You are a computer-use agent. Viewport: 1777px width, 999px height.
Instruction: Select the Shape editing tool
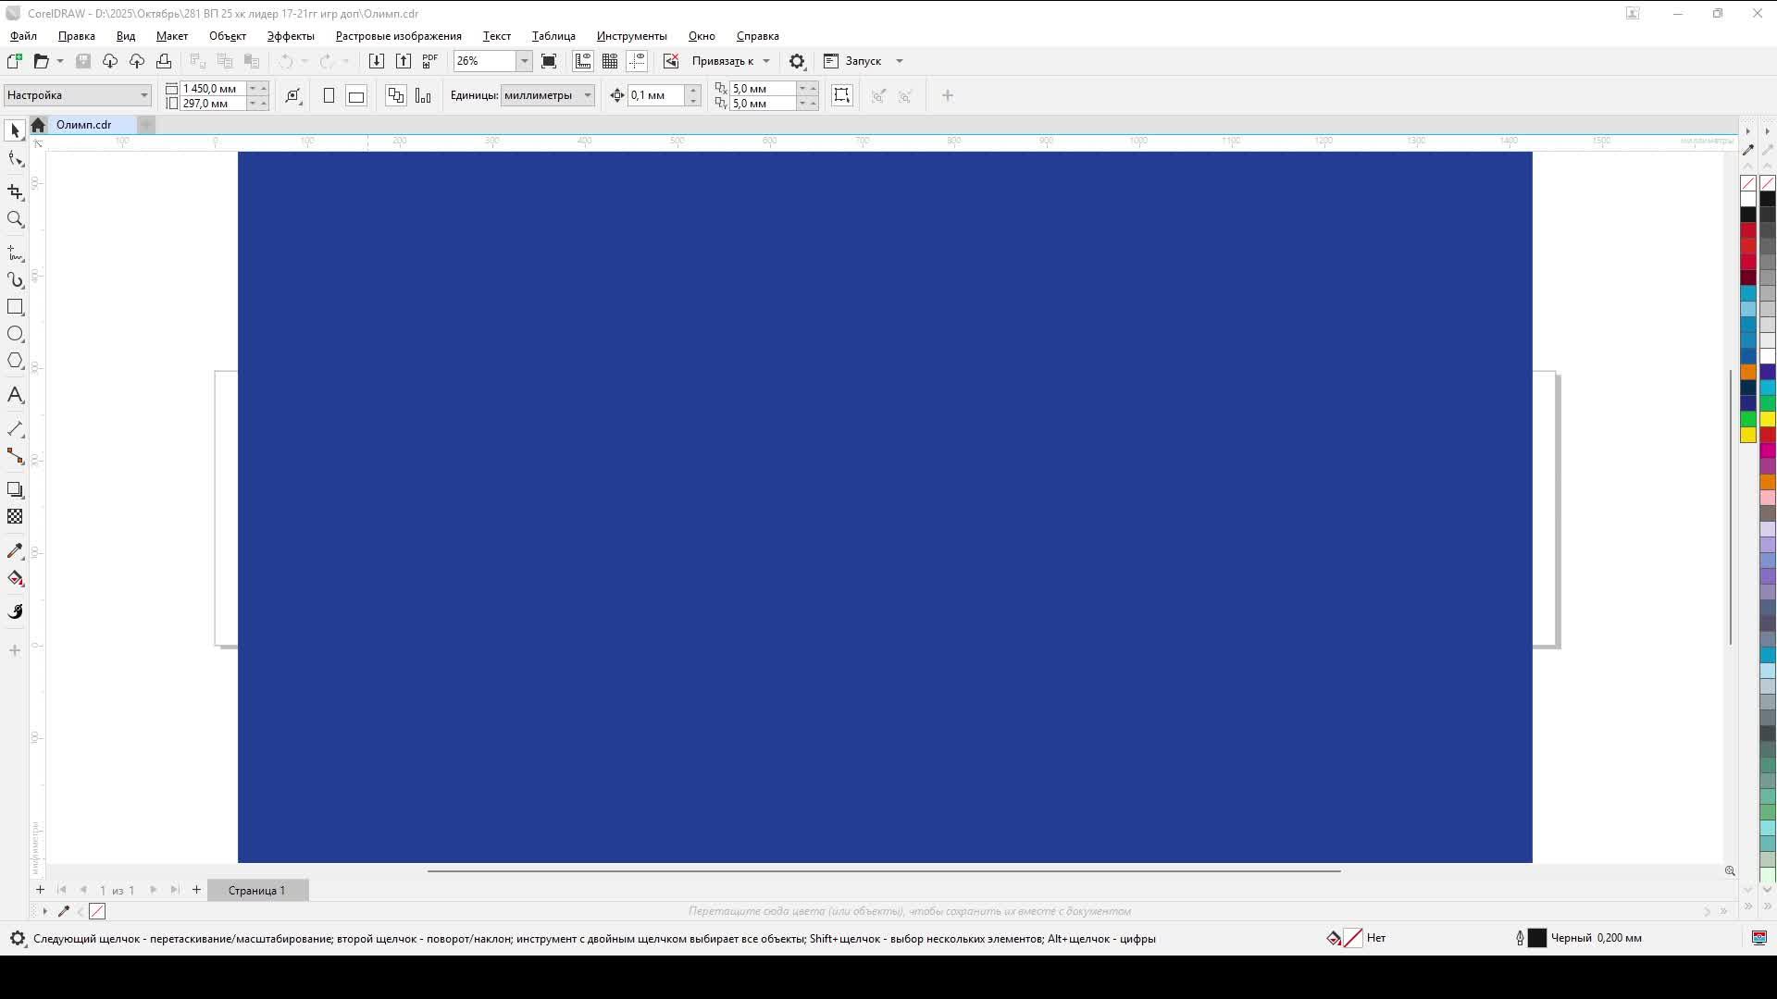pos(15,158)
